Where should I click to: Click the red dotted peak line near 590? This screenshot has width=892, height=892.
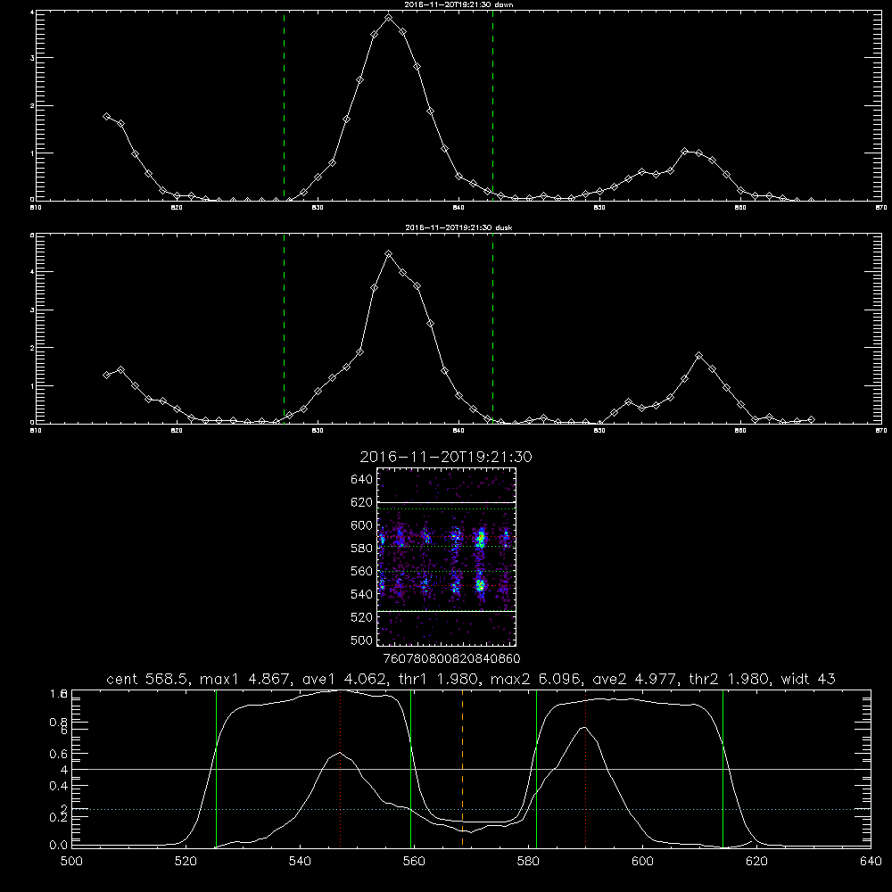pos(585,769)
